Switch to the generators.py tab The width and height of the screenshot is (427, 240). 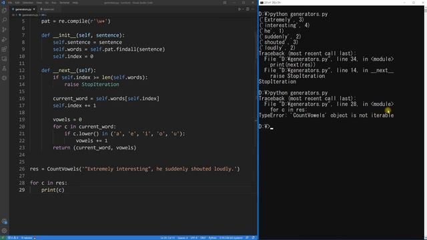[x=23, y=9]
